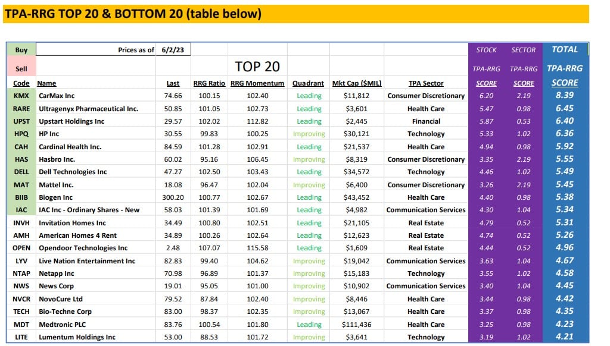This screenshot has height=346, width=610.
Task: Select the BIIB ticker cell
Action: [x=21, y=197]
